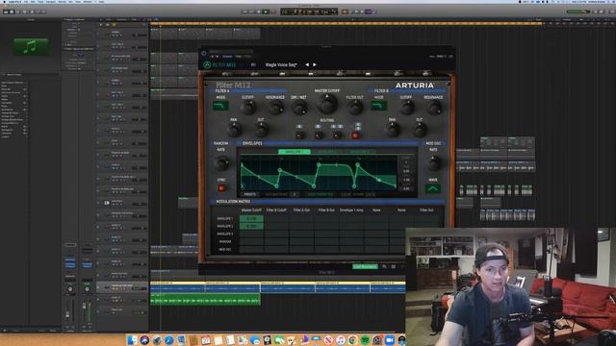The height and width of the screenshot is (346, 616).
Task: Open Google Chrome from the Dock
Action: tap(353, 339)
